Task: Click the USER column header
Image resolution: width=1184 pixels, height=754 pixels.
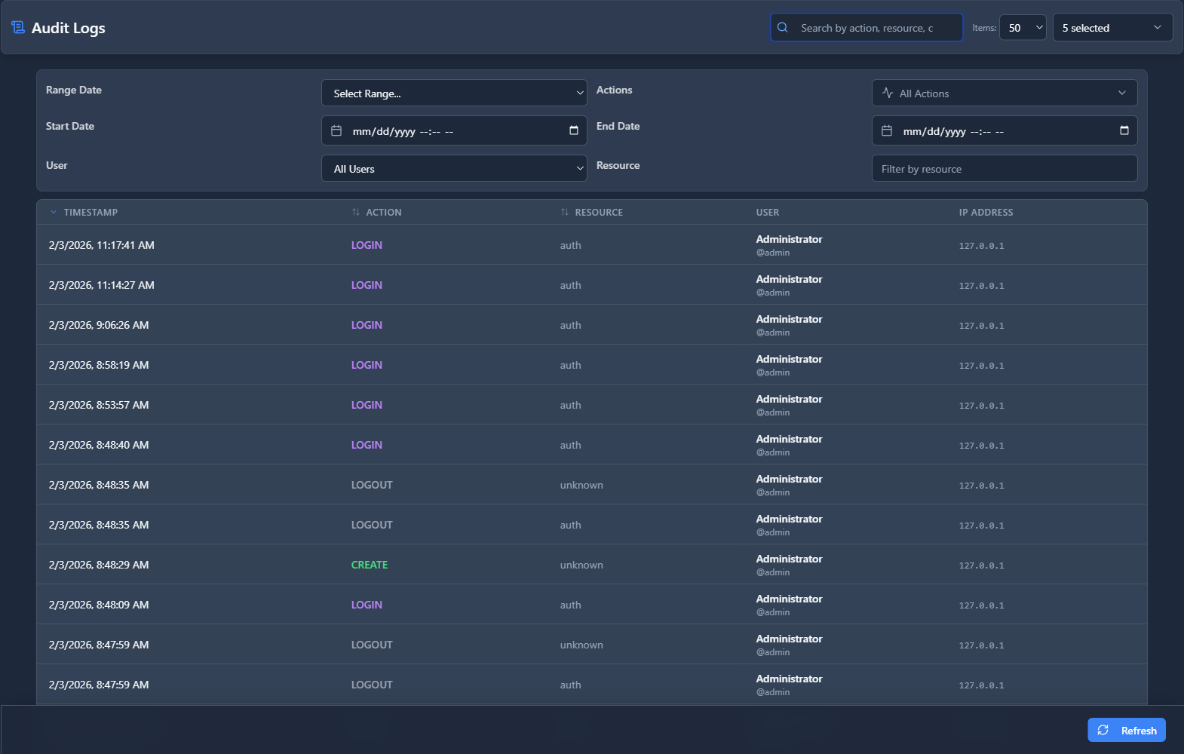Action: [768, 212]
